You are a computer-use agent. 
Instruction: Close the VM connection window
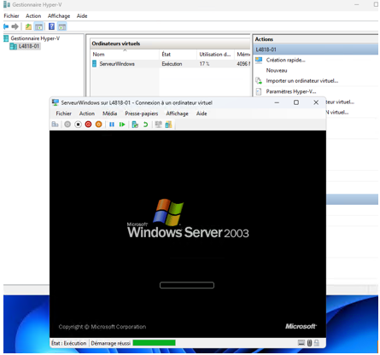click(316, 102)
